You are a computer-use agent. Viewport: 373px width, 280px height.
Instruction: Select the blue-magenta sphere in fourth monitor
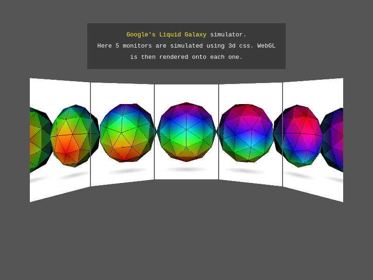coord(247,133)
